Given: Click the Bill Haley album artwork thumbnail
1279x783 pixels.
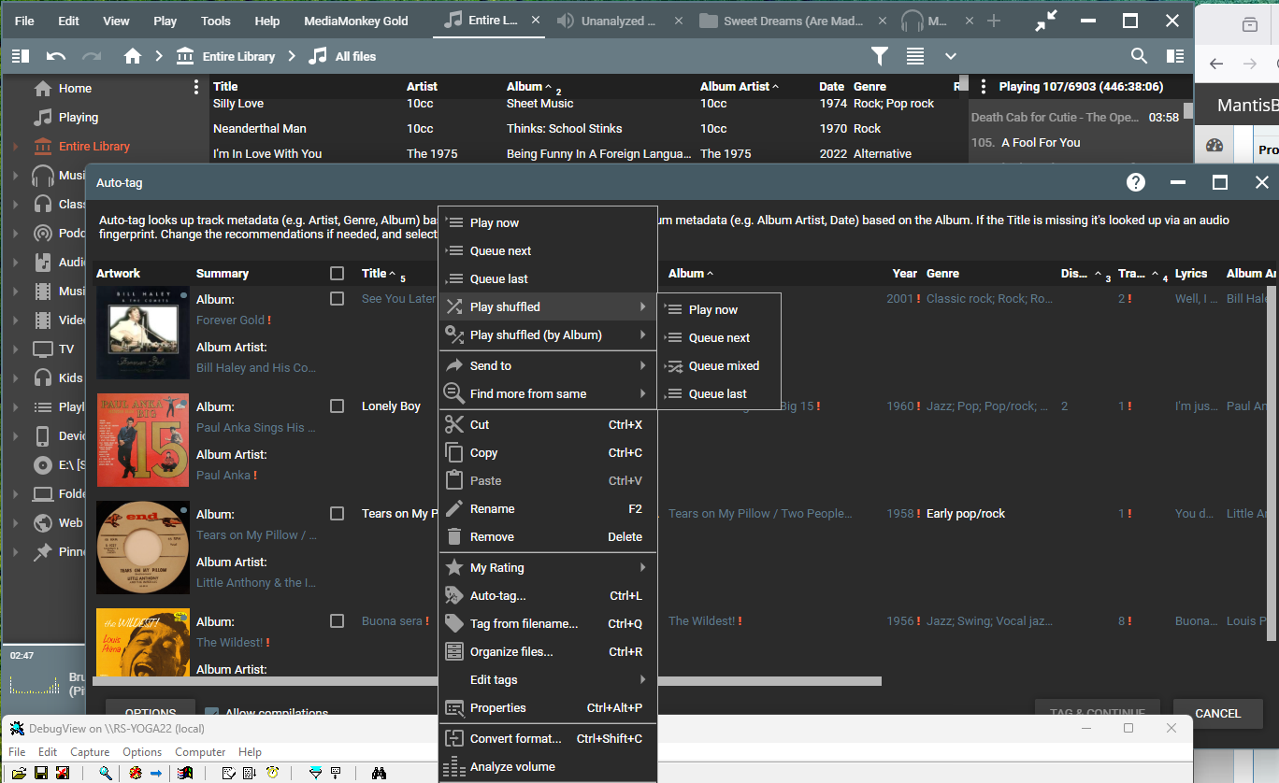Looking at the screenshot, I should click(x=143, y=333).
